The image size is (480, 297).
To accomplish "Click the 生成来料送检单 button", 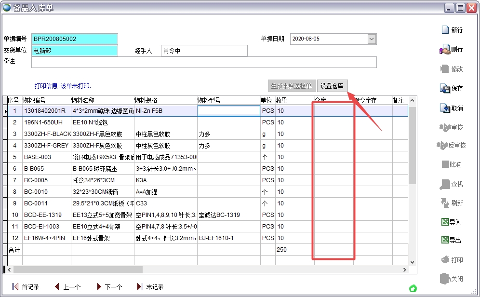I will [292, 86].
